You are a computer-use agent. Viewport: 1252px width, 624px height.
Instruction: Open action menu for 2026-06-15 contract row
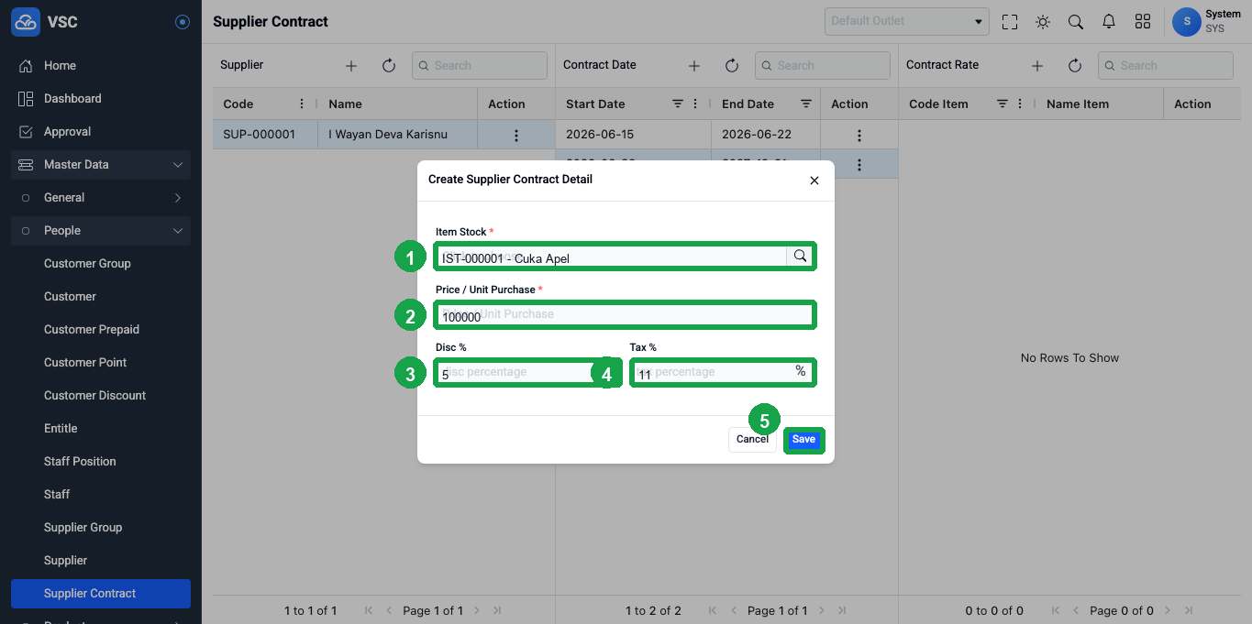click(859, 135)
